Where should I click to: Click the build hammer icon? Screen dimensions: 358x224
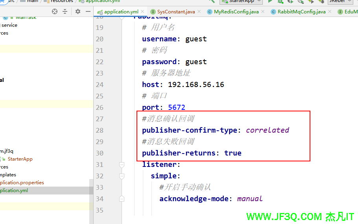(212, 1)
